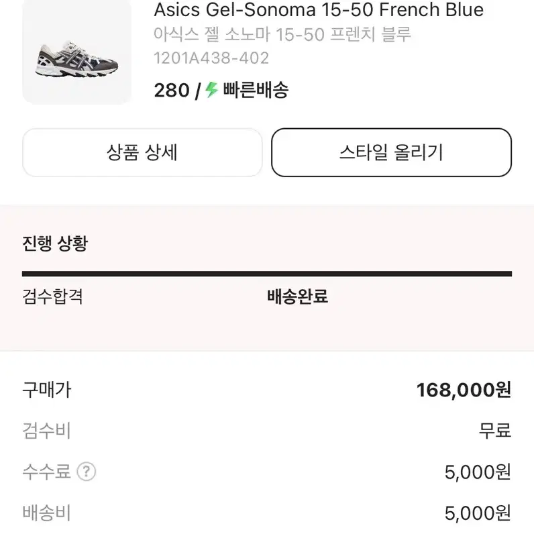Viewport: 534px width, 534px height.
Task: Click the black progress status bar
Action: tap(267, 274)
